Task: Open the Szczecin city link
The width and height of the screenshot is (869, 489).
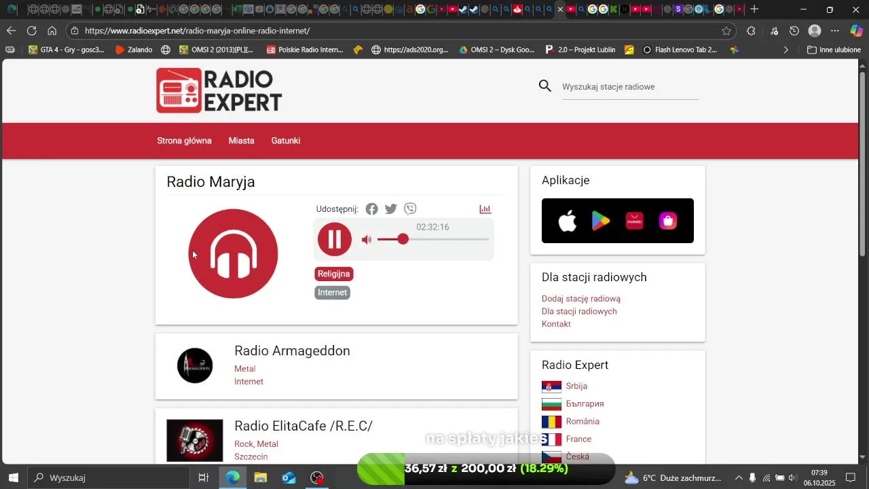Action: click(x=251, y=457)
